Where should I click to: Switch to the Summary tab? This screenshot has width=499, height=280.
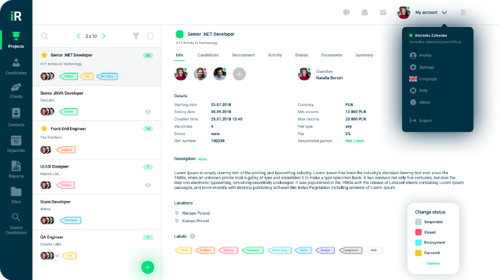[364, 55]
